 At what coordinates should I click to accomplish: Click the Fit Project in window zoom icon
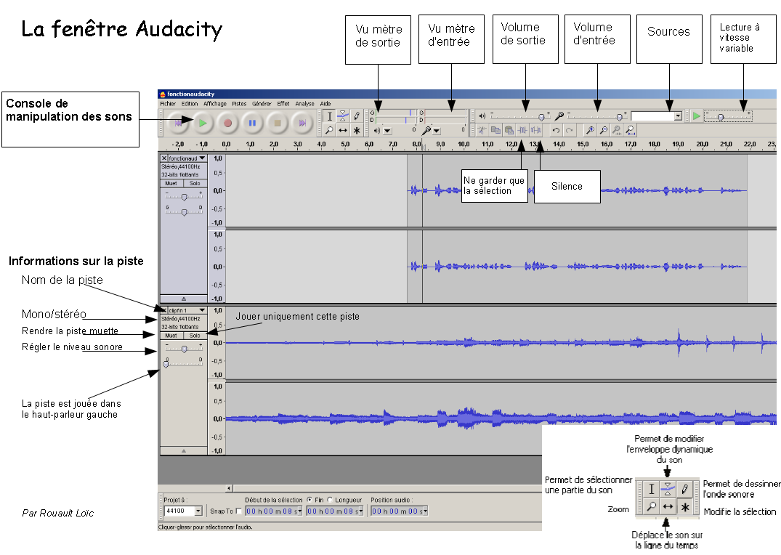[x=630, y=131]
